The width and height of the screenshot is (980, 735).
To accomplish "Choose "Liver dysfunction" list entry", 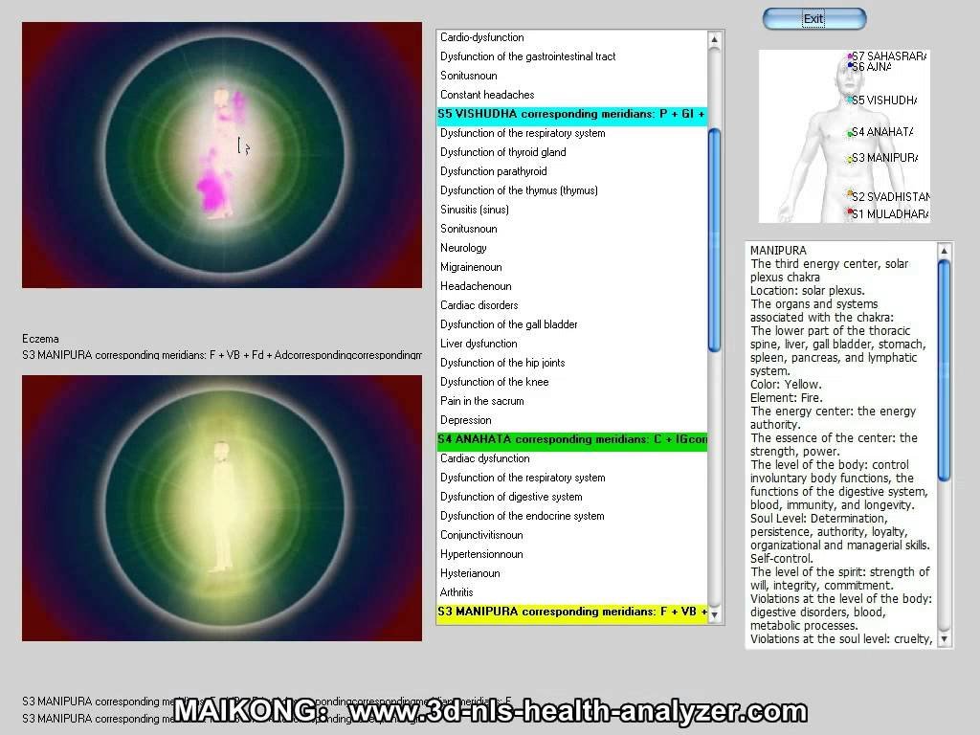I will [479, 344].
